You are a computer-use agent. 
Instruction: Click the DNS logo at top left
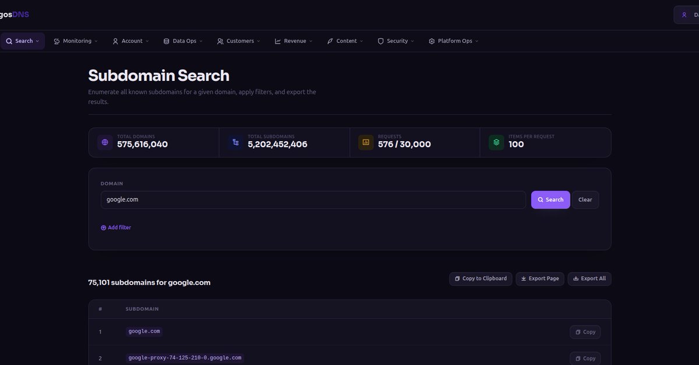point(15,15)
